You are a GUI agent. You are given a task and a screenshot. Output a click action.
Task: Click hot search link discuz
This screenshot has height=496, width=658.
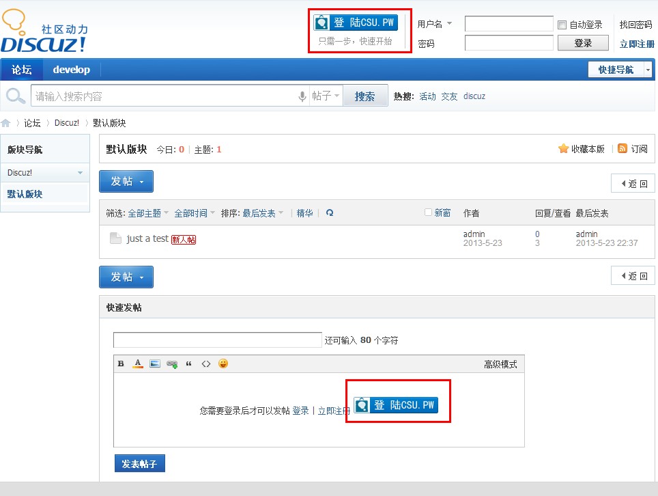tap(474, 96)
